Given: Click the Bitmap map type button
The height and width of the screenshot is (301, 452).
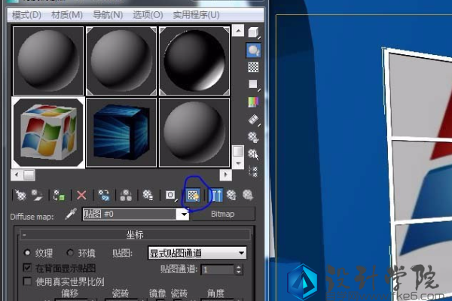Looking at the screenshot, I should click(224, 214).
